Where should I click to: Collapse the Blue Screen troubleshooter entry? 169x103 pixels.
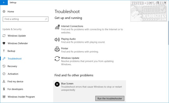click(90, 87)
